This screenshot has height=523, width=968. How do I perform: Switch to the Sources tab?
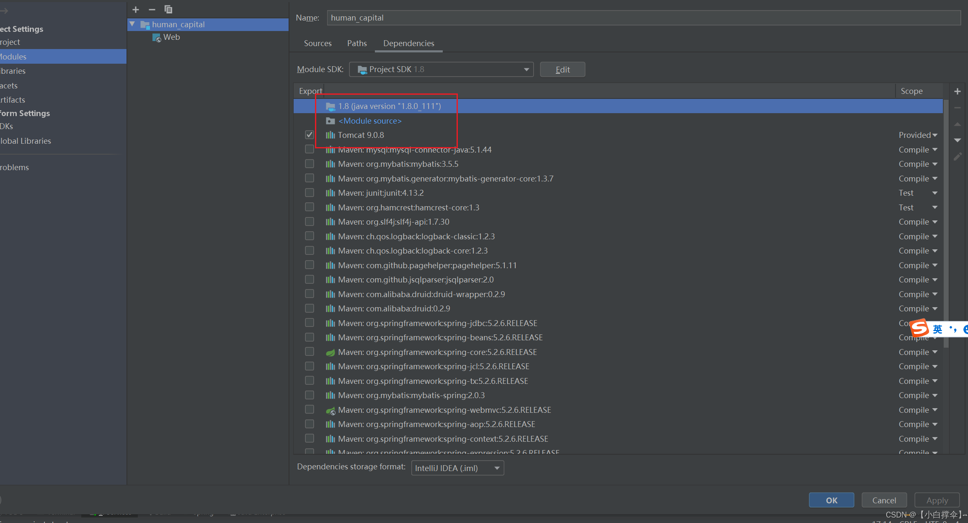318,43
